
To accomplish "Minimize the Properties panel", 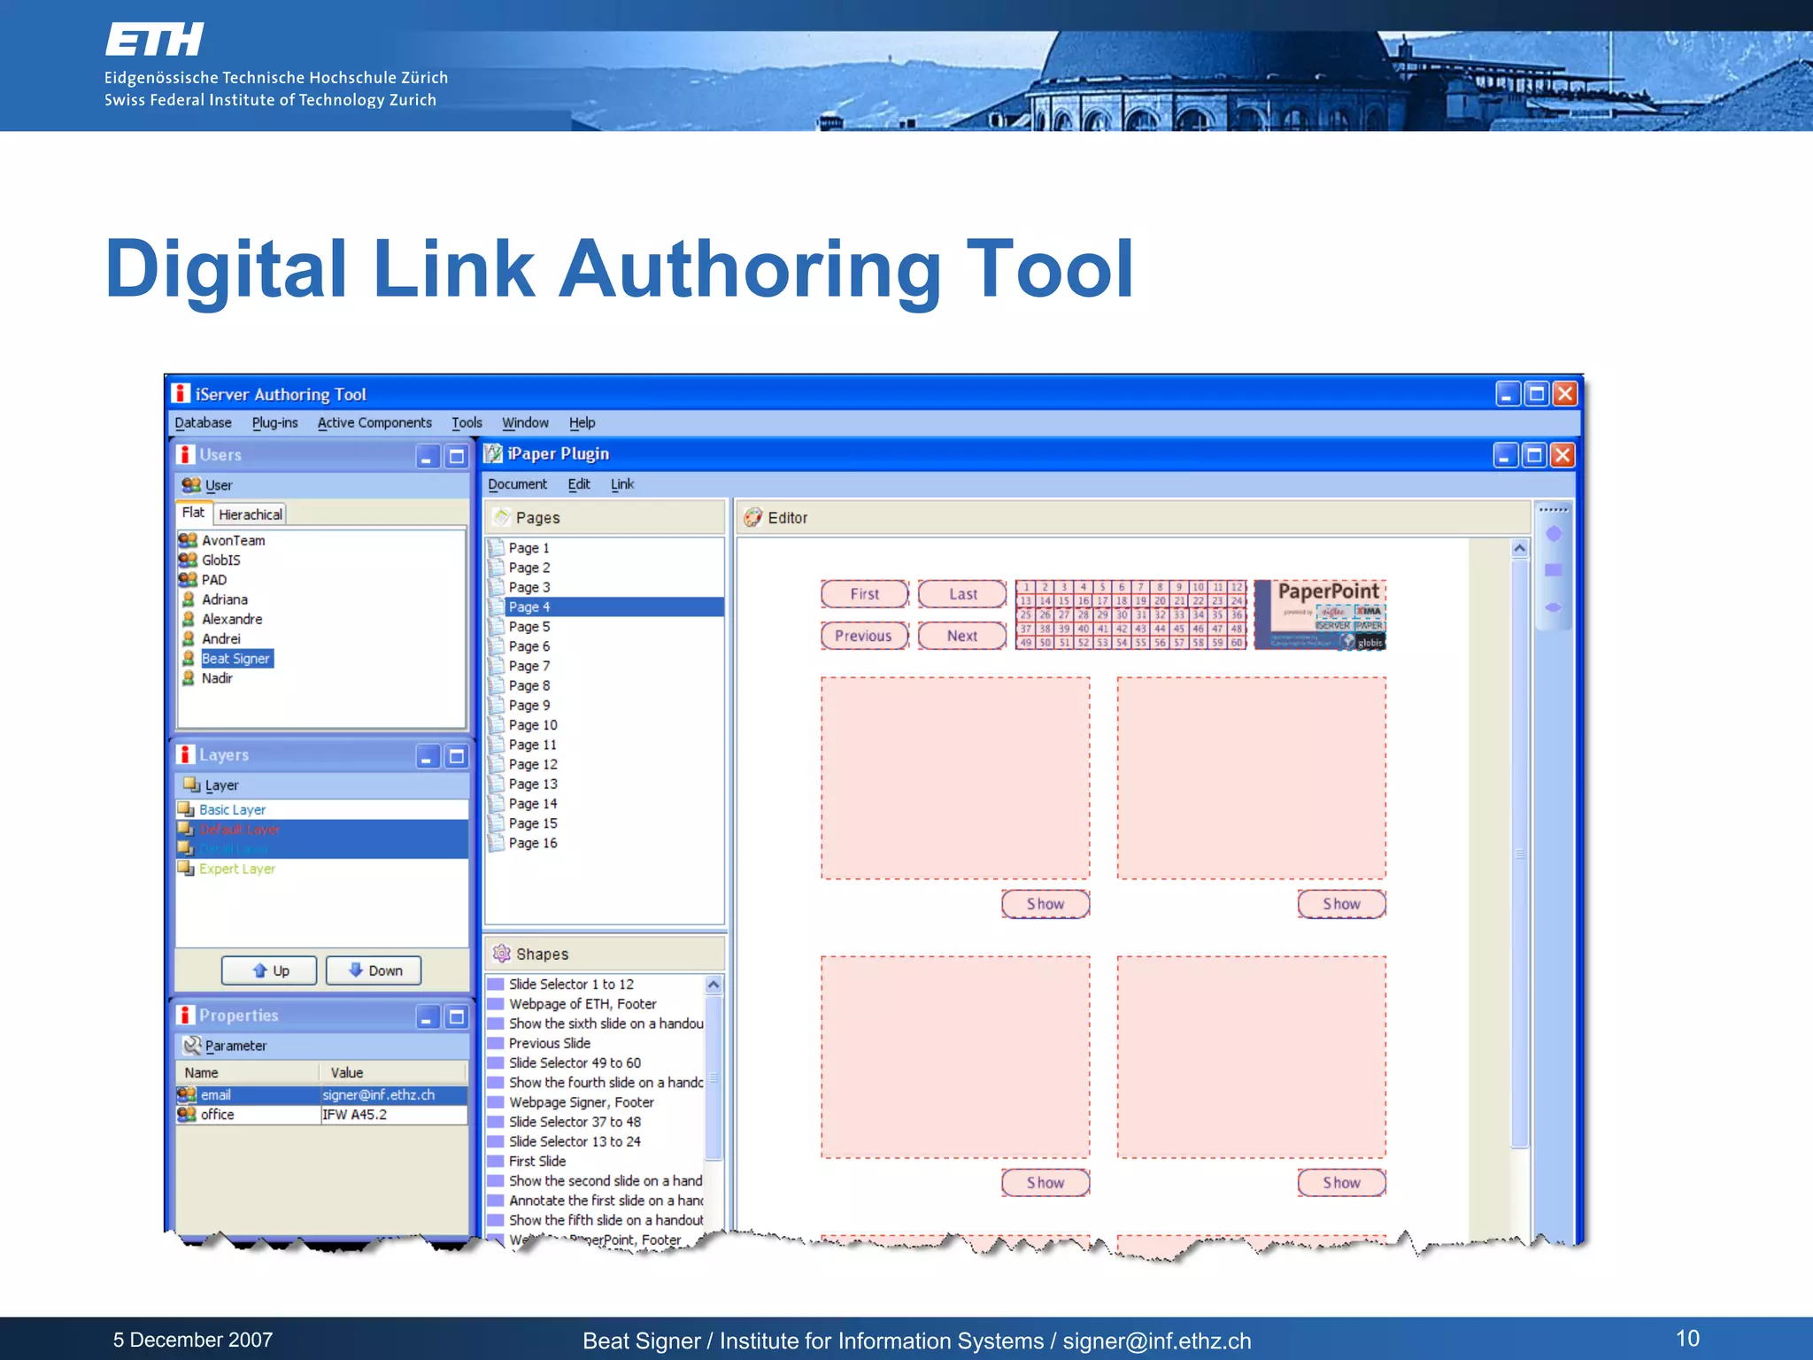I will (428, 1017).
